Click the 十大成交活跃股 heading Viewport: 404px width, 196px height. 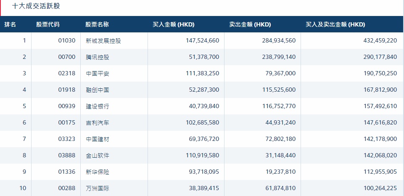coord(36,6)
